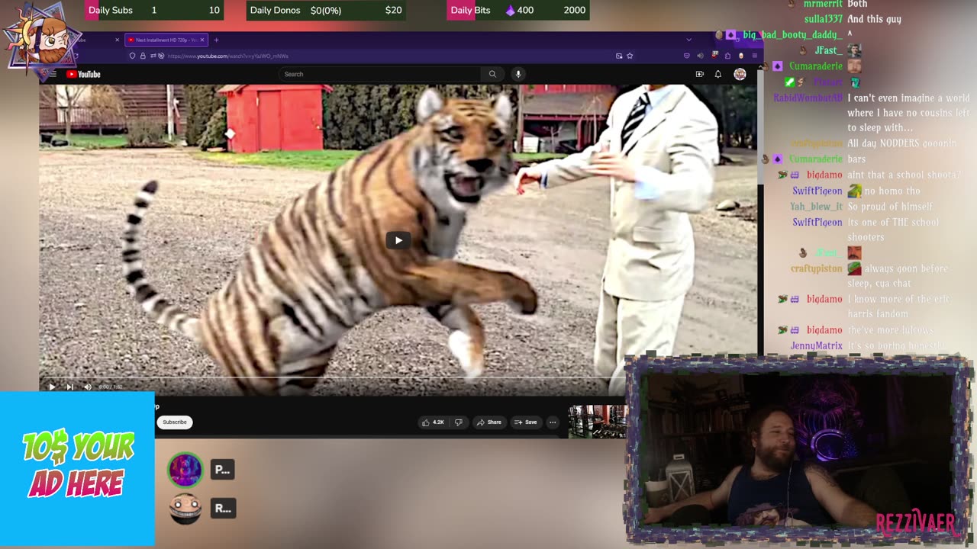
Task: Click the 'Daily Subs' goal label
Action: click(x=111, y=10)
